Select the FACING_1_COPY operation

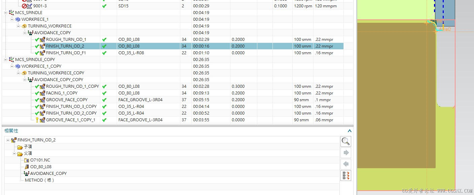point(62,93)
